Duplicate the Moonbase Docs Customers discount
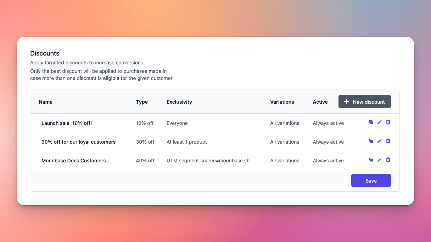This screenshot has width=431, height=242. [x=371, y=160]
